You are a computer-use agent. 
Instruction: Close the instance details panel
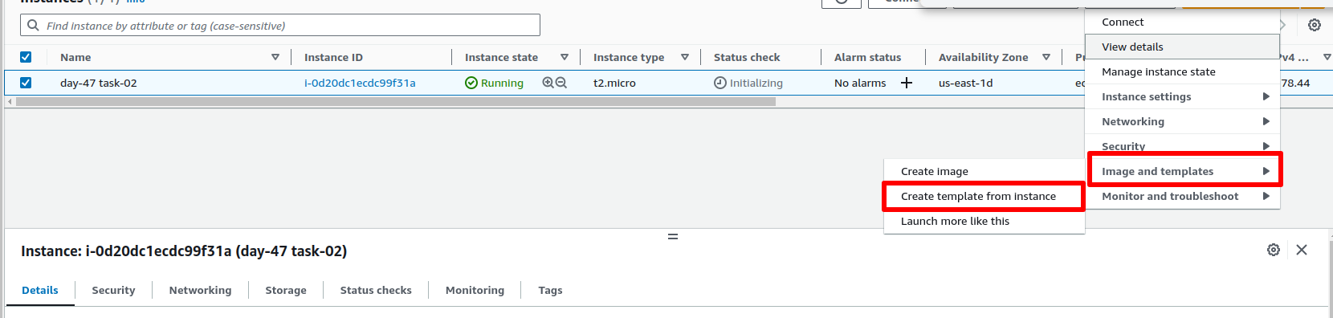point(1302,250)
